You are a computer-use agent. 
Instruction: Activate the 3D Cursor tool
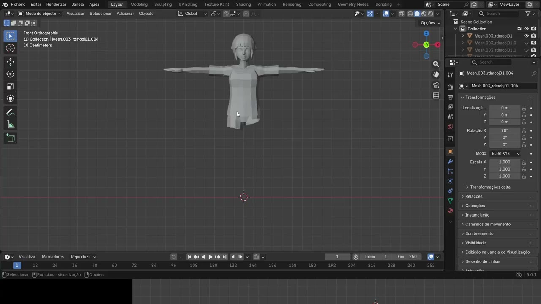coord(11,49)
